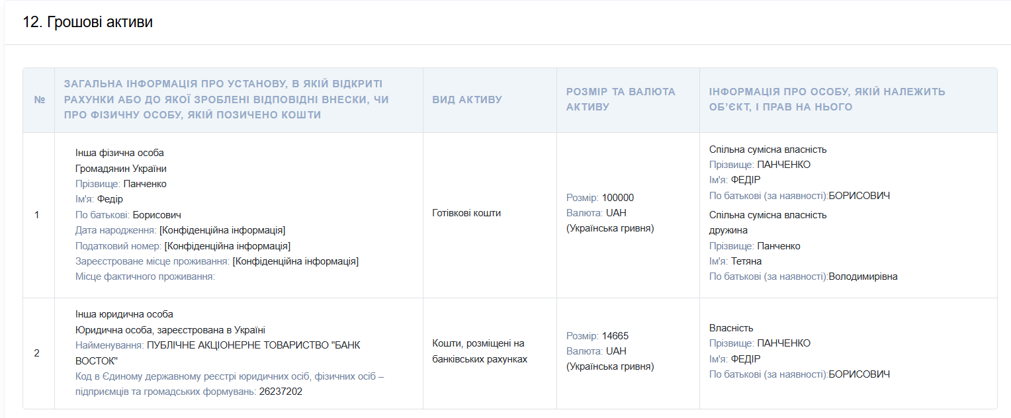The height and width of the screenshot is (418, 1011).
Task: Select the "Інформація про особу" column header
Action: [827, 99]
